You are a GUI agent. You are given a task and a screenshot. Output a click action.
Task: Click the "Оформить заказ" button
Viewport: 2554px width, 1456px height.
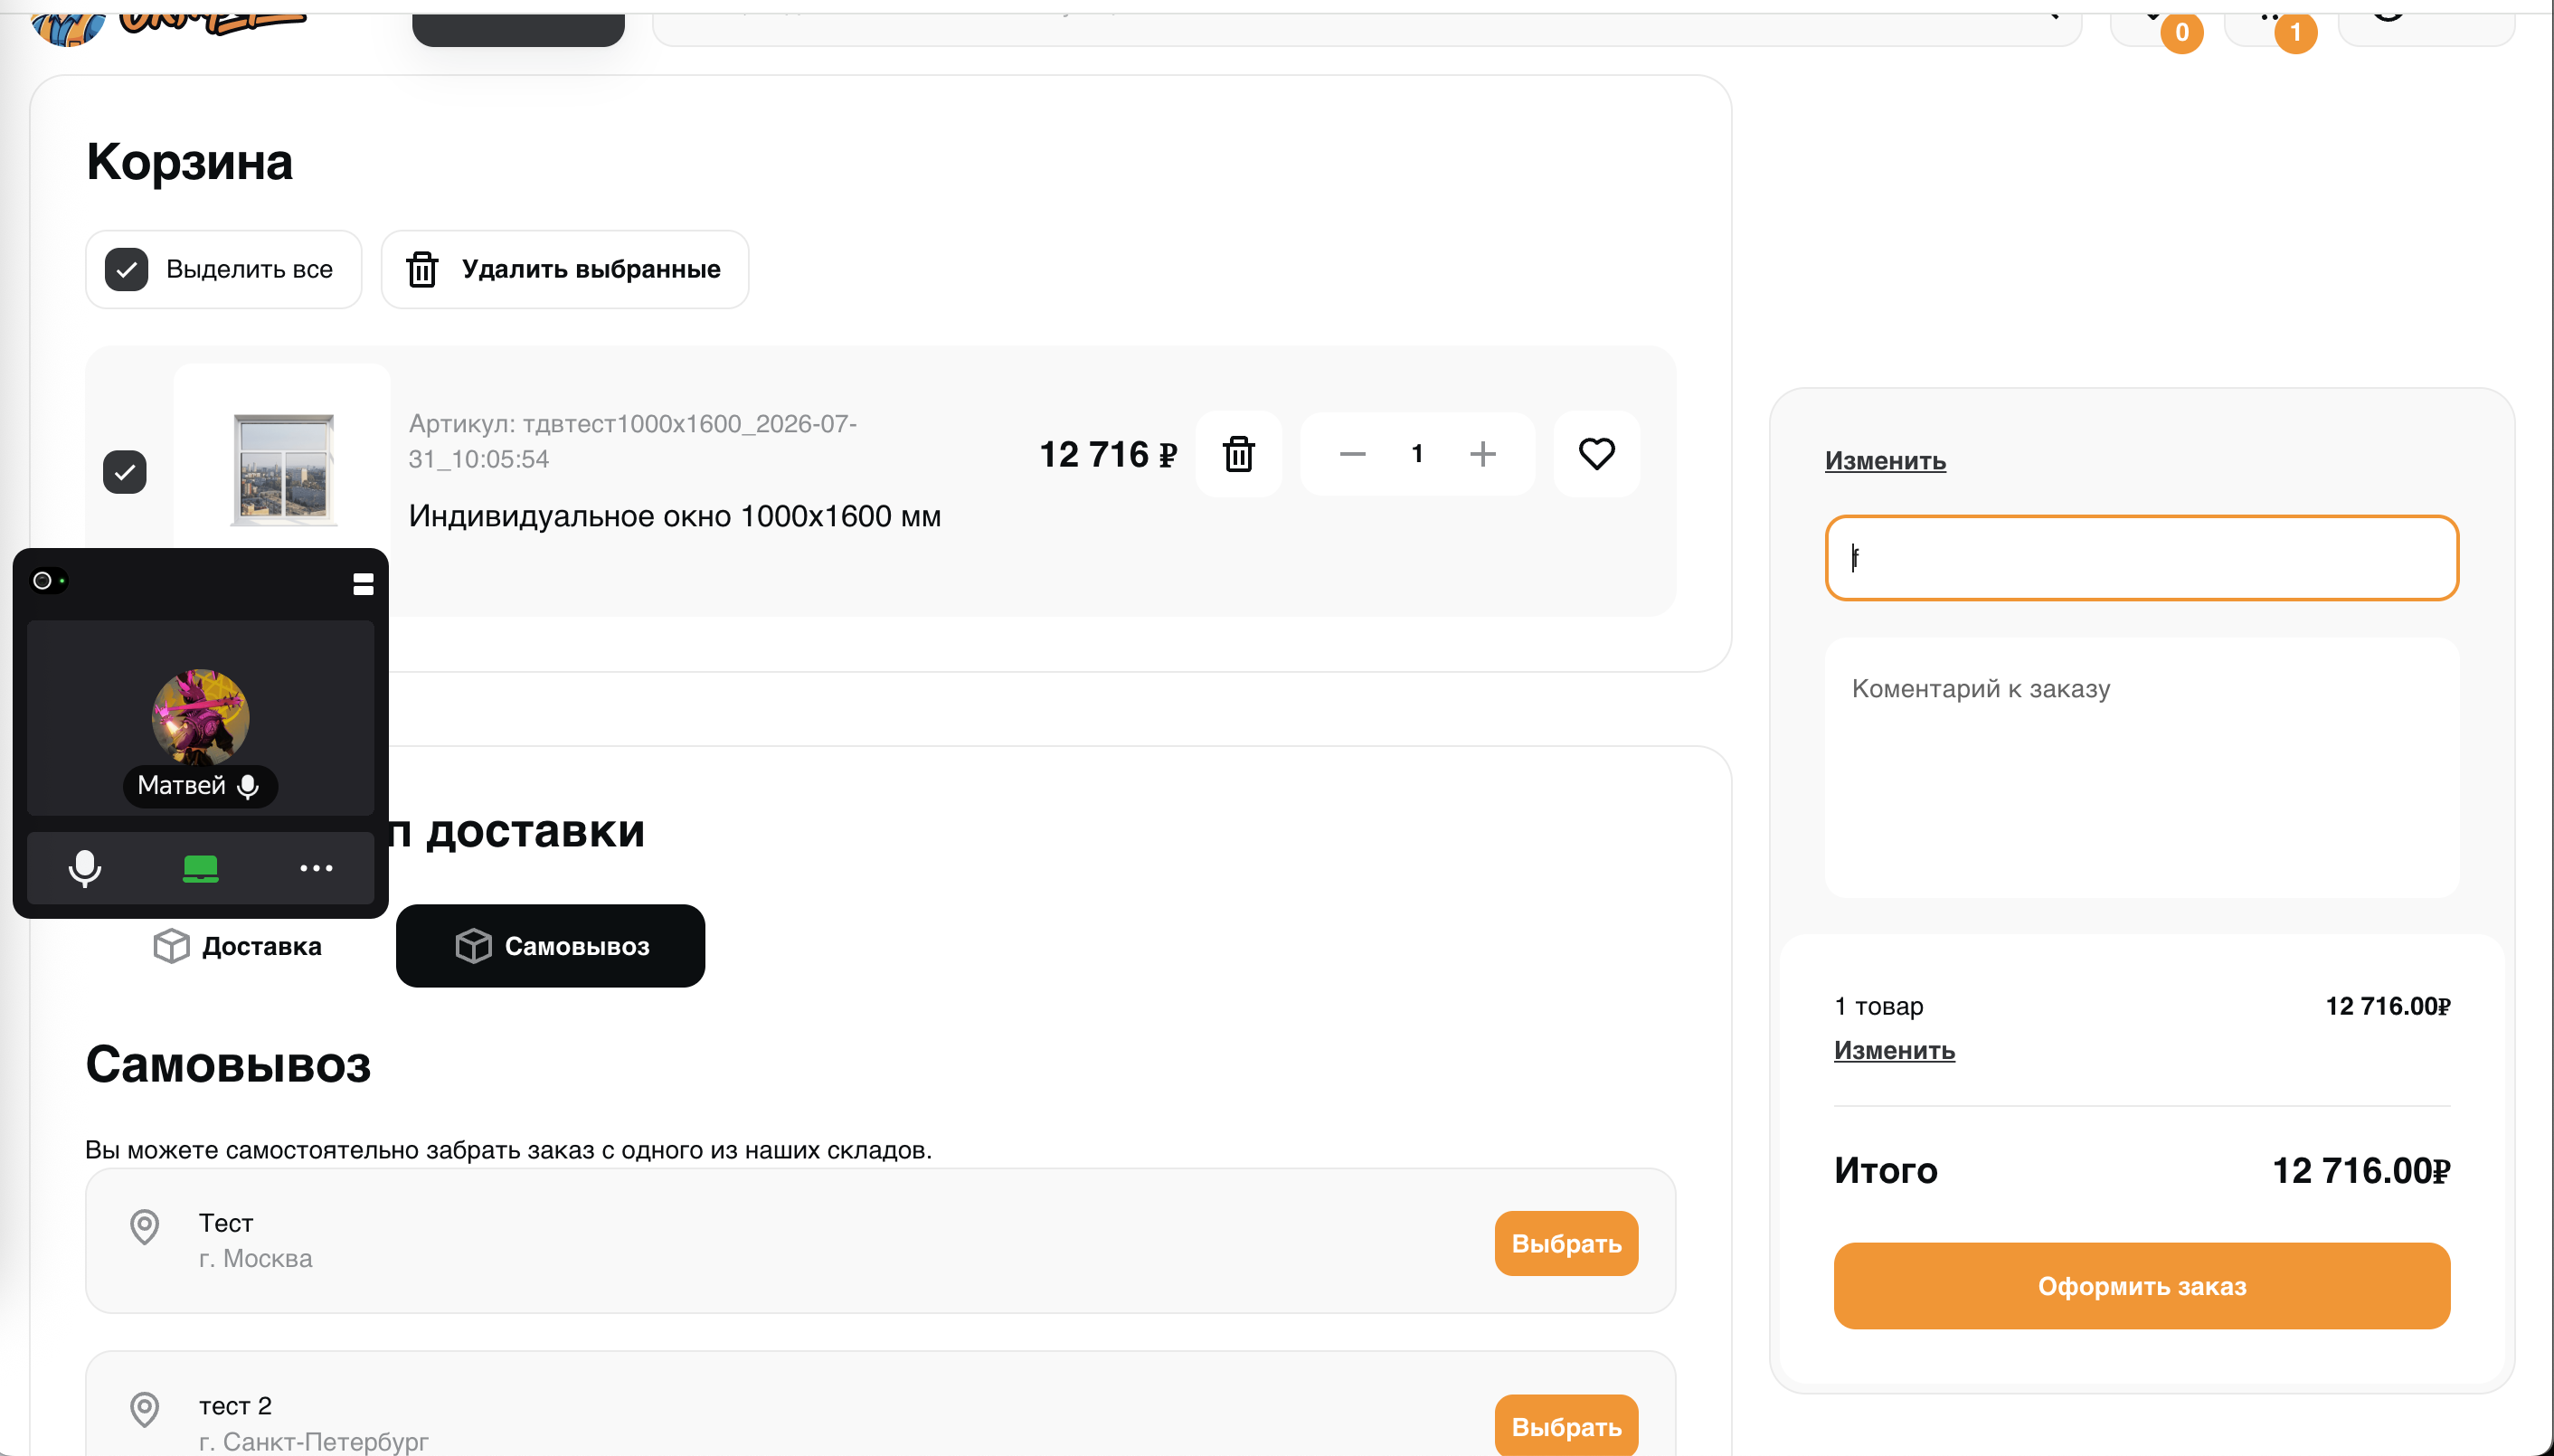coord(2141,1286)
